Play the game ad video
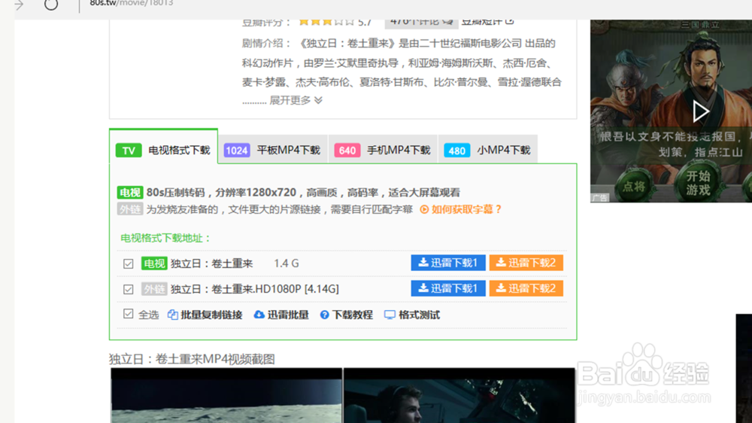 tap(700, 112)
